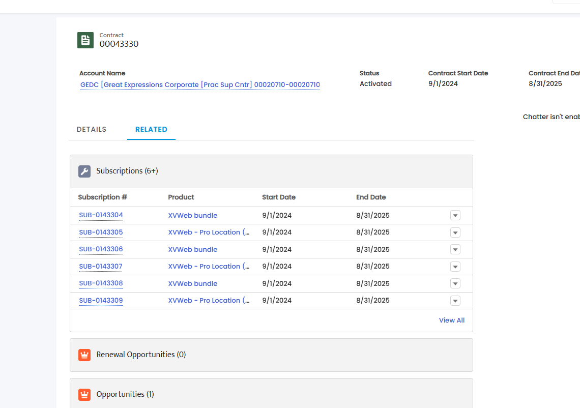The image size is (580, 408).
Task: Open row actions dropdown for SUB-0143304
Action: point(455,215)
